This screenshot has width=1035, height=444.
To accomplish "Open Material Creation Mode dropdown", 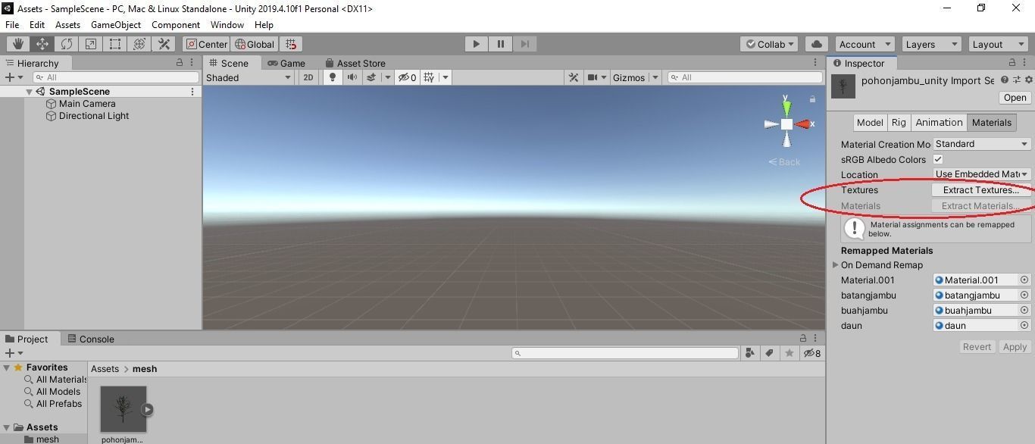I will 981,144.
